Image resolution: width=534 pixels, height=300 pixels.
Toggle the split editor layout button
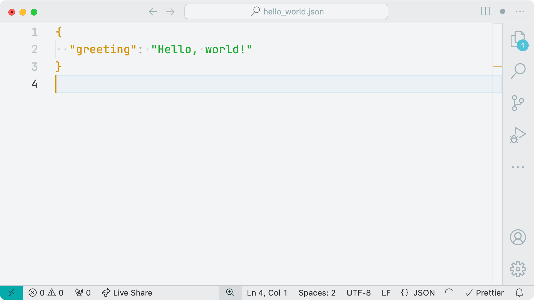point(485,11)
